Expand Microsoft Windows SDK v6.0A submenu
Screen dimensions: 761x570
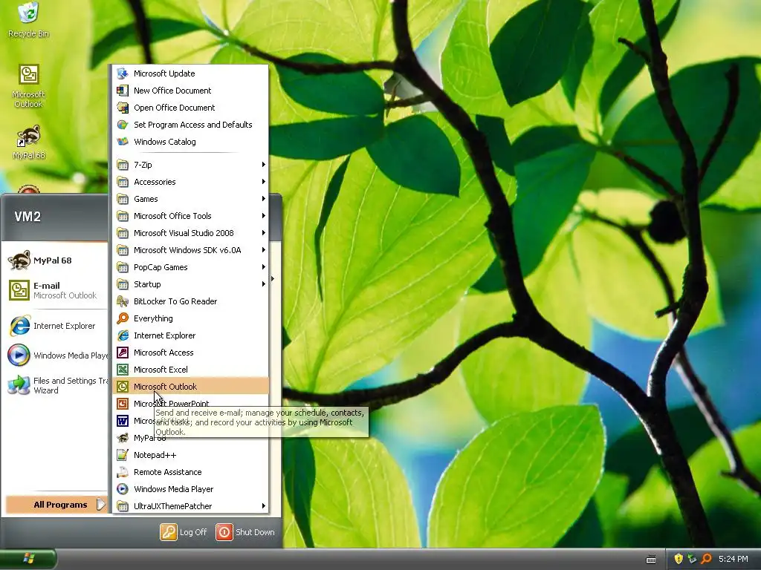tap(190, 250)
